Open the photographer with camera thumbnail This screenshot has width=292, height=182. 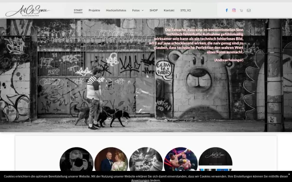(x=76, y=159)
